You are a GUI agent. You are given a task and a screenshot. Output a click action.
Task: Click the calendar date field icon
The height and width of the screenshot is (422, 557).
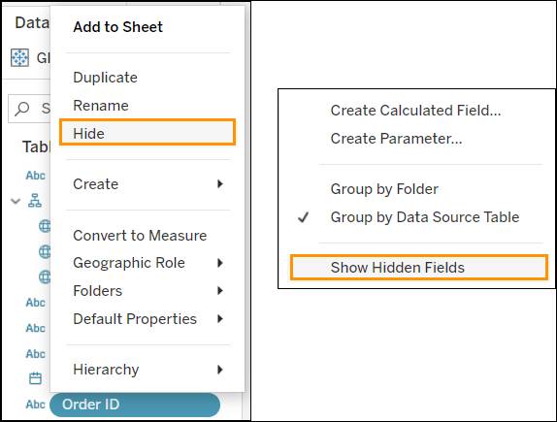[35, 378]
